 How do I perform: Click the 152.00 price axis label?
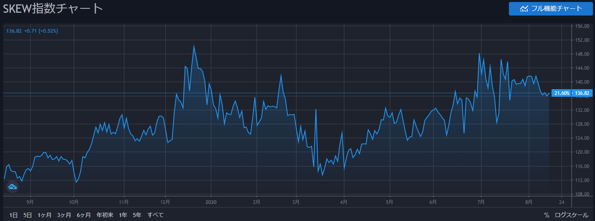[x=583, y=40]
